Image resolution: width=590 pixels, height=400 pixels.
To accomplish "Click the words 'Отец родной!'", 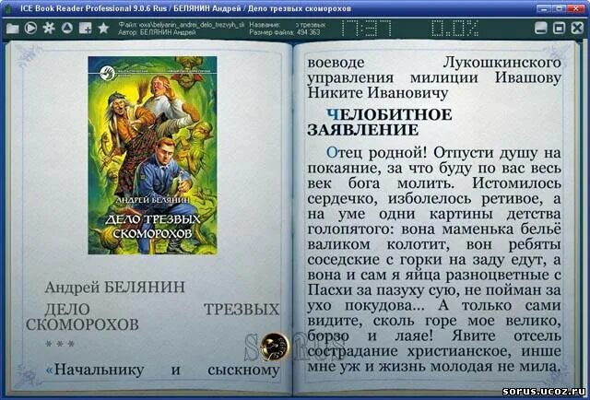I will pyautogui.click(x=376, y=153).
